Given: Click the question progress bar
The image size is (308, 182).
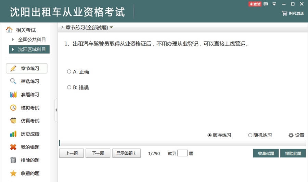Looking at the screenshot, I should (x=182, y=143).
